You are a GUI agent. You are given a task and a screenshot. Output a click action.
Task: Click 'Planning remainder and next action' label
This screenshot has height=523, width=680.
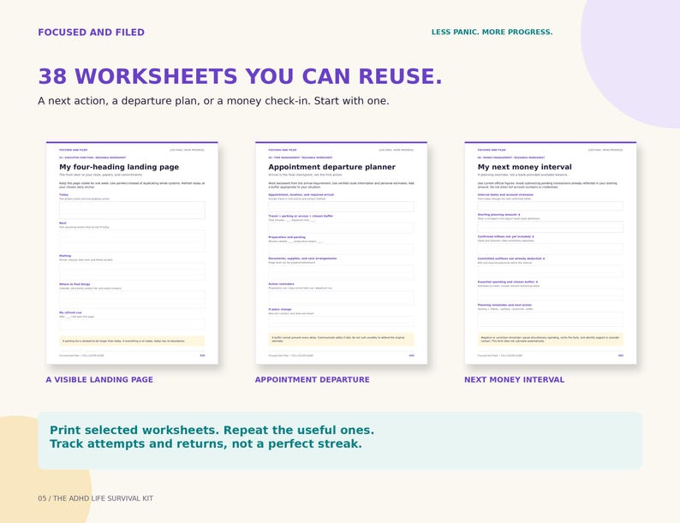tap(504, 305)
